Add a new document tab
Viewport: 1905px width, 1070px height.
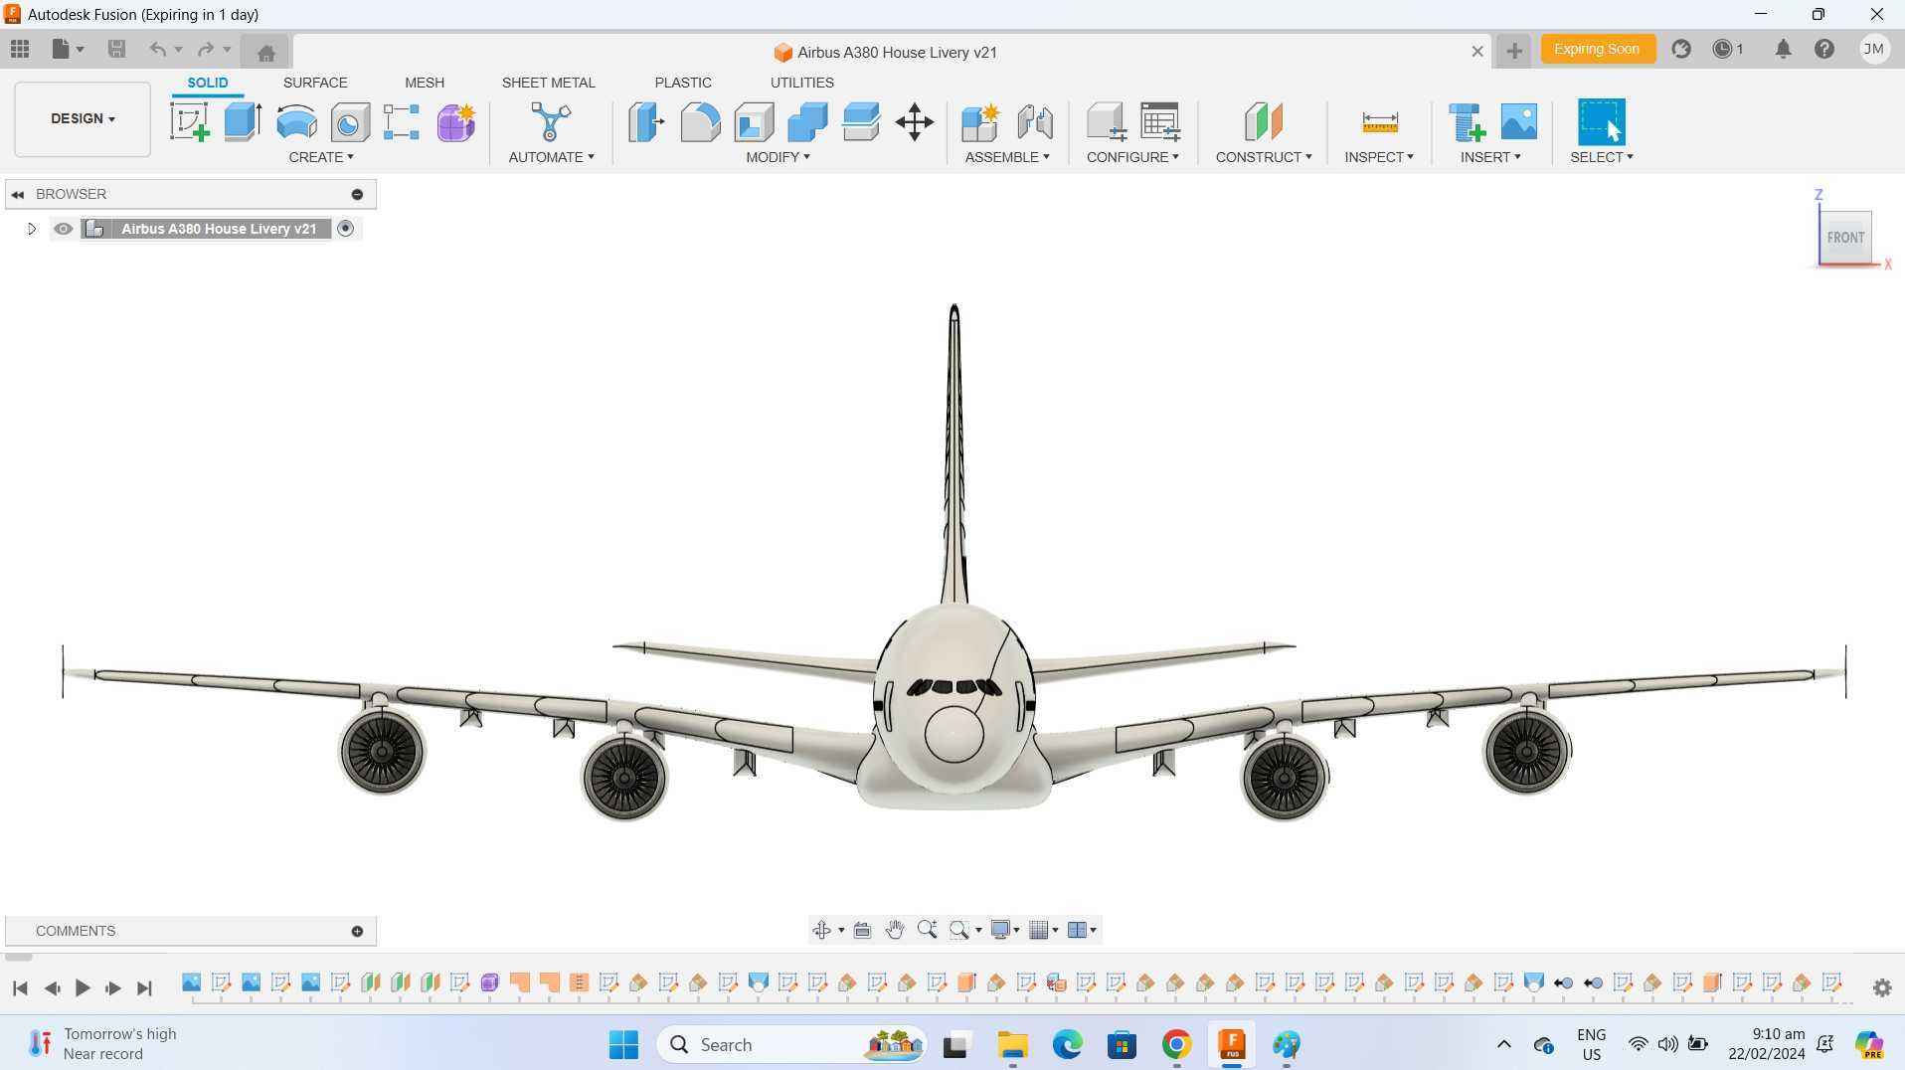point(1513,51)
